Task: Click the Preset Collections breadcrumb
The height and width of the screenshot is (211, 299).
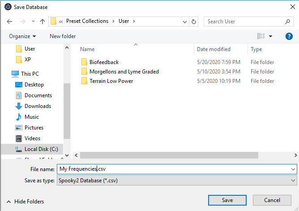Action: [87, 21]
